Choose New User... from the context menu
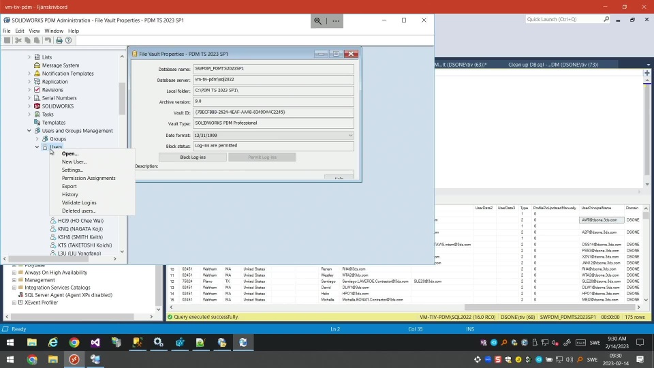The height and width of the screenshot is (368, 654). [x=74, y=162]
